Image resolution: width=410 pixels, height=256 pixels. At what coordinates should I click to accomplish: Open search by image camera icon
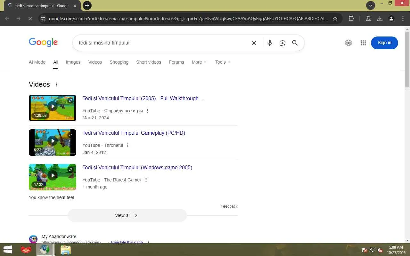point(282,43)
